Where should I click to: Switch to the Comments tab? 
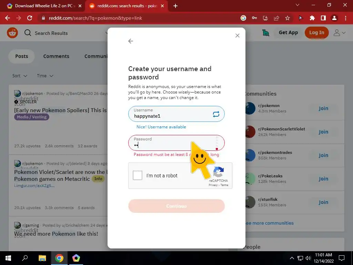click(x=56, y=56)
